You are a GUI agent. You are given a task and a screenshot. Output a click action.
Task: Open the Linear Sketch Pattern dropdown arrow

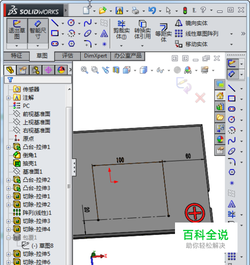pos(231,34)
